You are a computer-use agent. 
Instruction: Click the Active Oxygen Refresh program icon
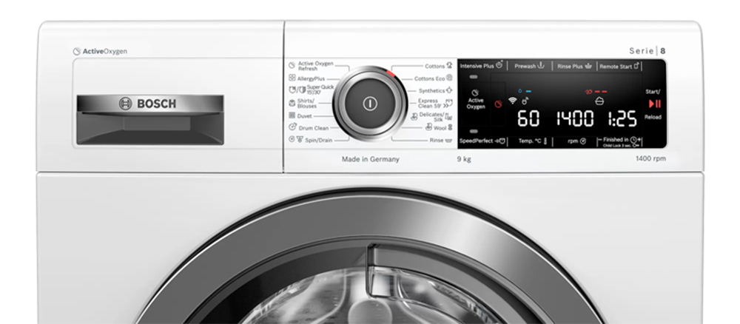(292, 65)
